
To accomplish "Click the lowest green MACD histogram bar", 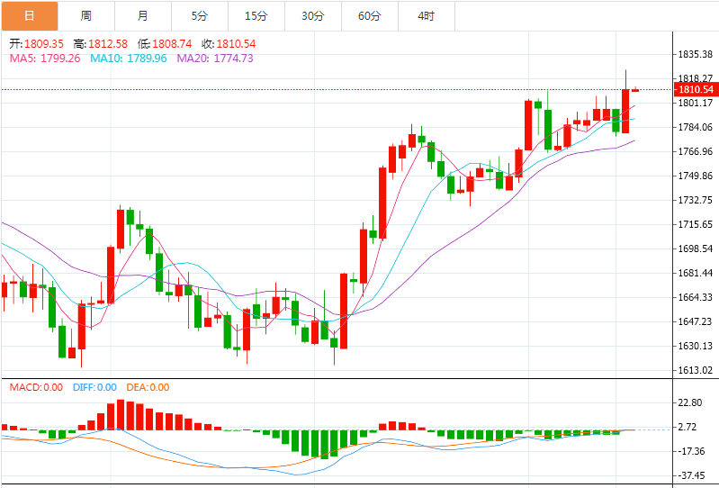I will tap(325, 445).
